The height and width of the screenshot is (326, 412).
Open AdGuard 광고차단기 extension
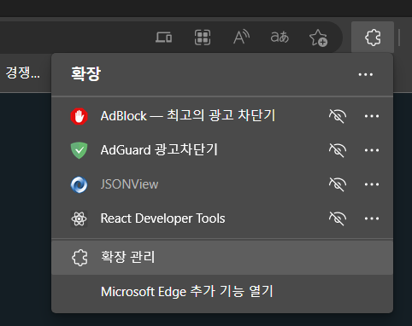(x=159, y=150)
